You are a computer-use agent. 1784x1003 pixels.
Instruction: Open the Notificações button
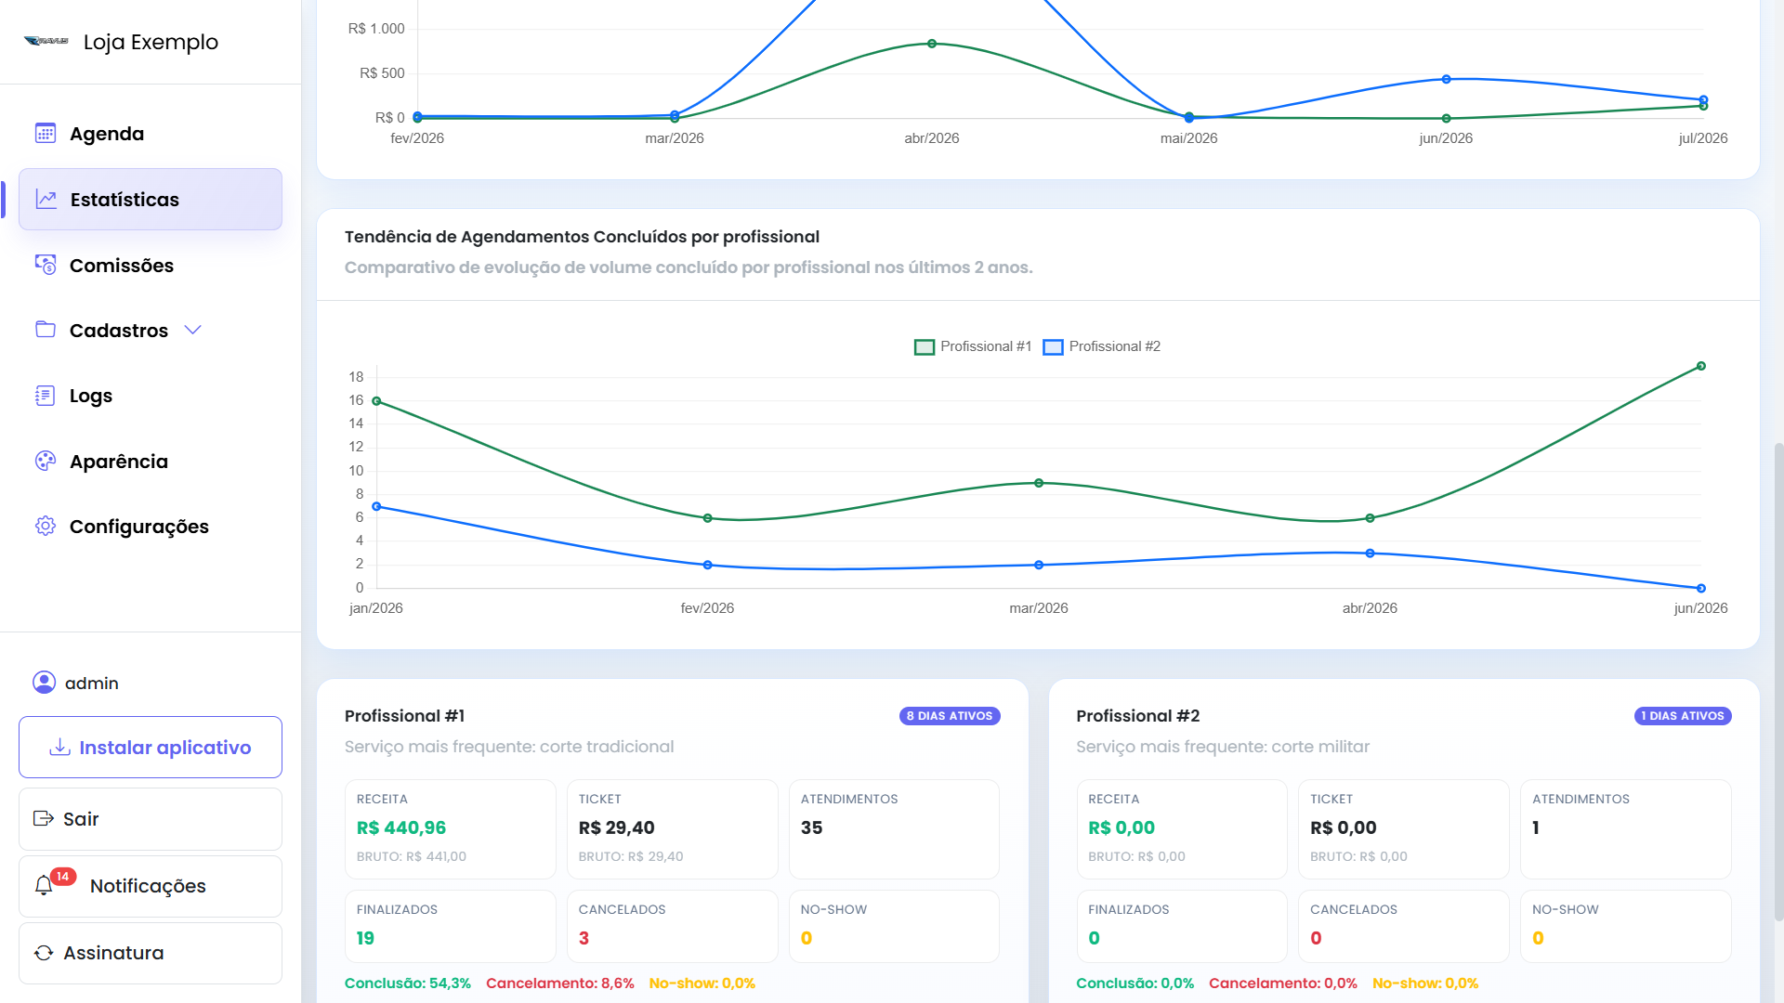click(x=151, y=886)
